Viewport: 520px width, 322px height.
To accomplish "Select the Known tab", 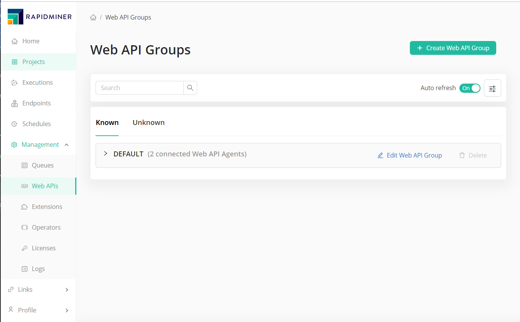I will (x=107, y=122).
